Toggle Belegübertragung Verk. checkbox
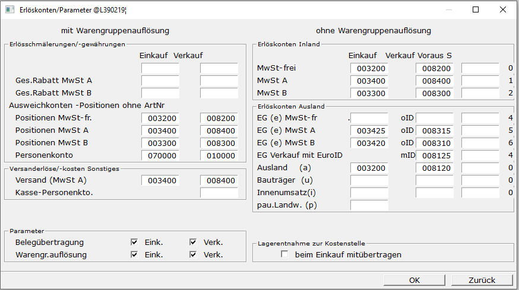519x290 pixels. pos(193,243)
